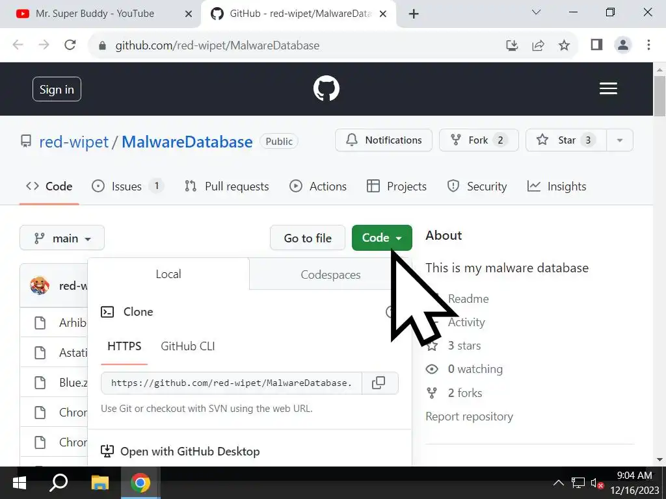Open a new browser tab
Viewport: 666px width, 499px height.
pos(413,14)
